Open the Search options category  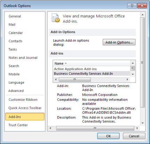pyautogui.click(x=14, y=66)
